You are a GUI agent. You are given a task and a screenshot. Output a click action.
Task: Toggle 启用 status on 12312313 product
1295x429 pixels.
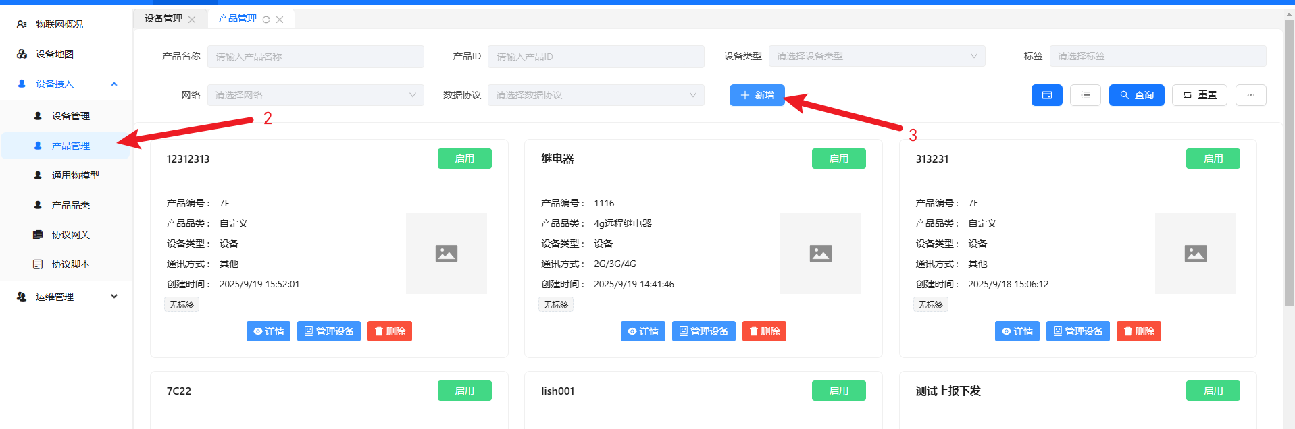tap(464, 159)
